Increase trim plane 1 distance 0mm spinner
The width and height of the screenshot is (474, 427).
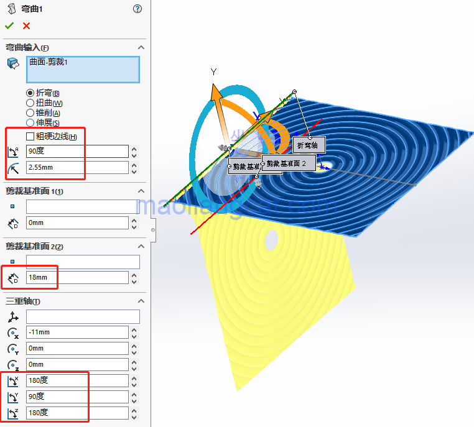[x=134, y=220]
